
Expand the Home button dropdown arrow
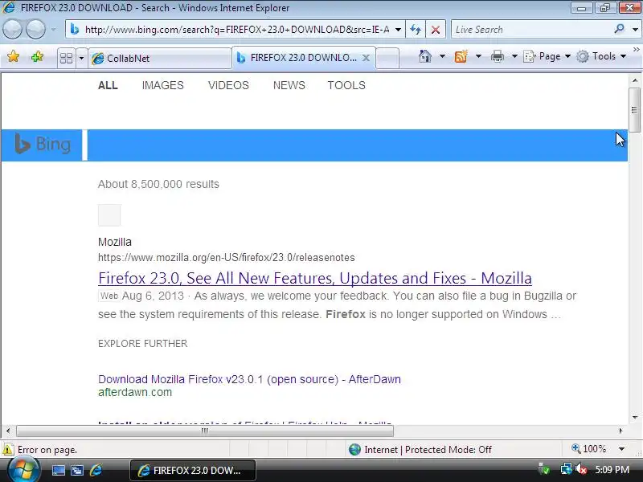[442, 56]
